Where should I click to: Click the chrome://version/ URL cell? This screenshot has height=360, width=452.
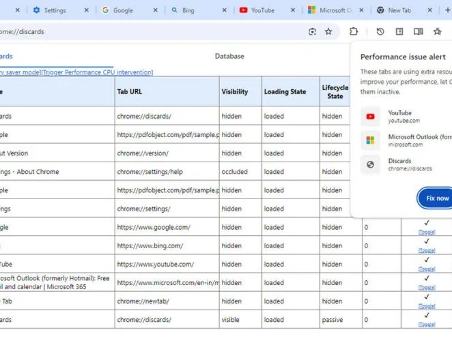coord(167,153)
